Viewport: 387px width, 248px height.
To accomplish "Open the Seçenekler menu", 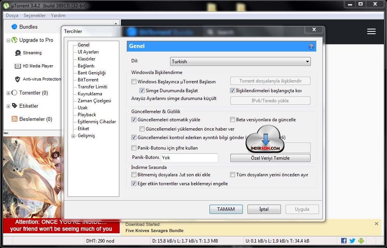I will 35,15.
